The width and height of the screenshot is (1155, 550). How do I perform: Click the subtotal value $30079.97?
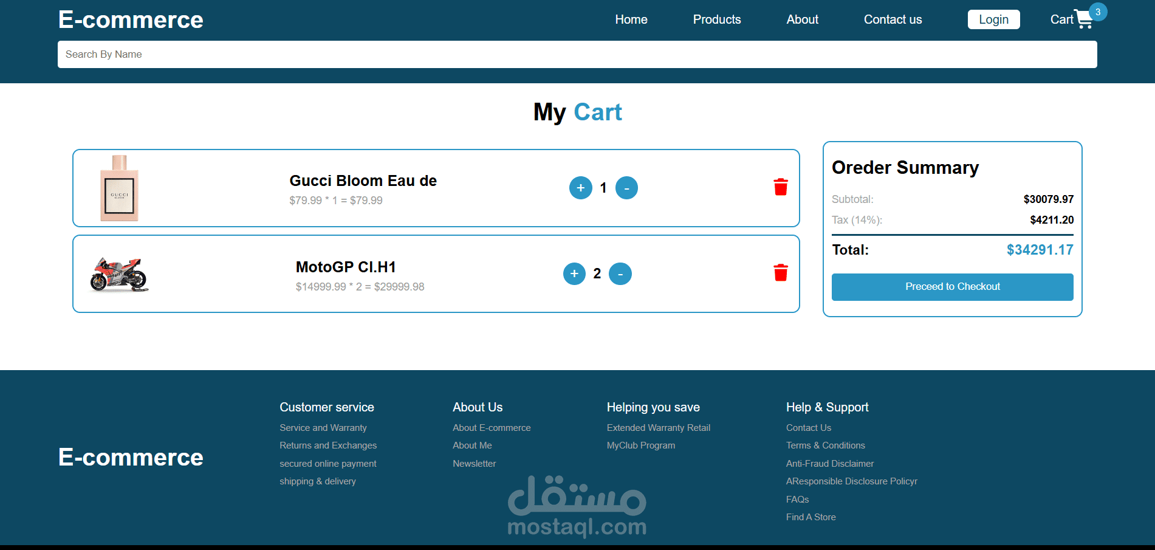click(x=1049, y=199)
